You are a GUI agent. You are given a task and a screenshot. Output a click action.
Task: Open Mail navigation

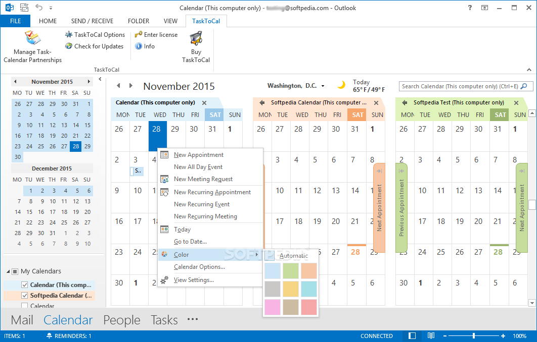pyautogui.click(x=22, y=320)
